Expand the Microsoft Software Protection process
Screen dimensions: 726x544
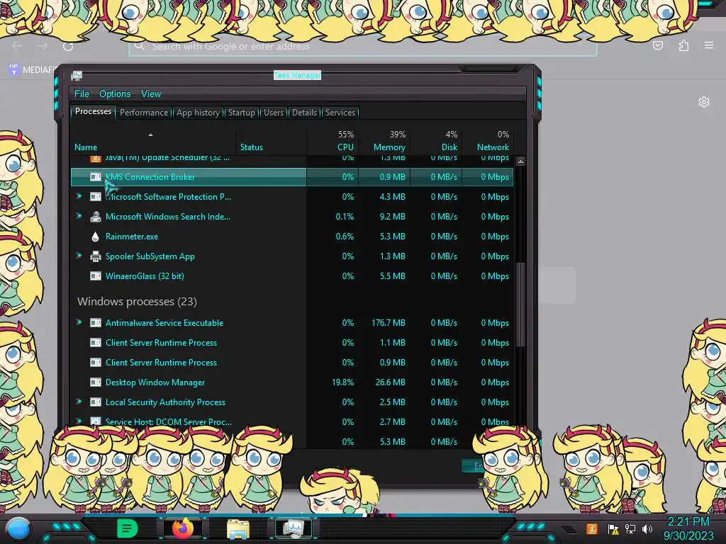click(79, 196)
